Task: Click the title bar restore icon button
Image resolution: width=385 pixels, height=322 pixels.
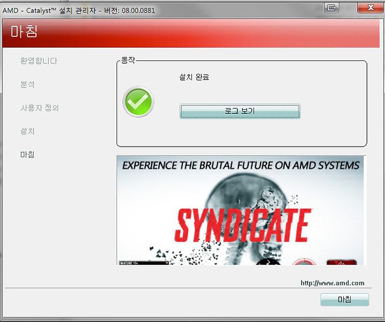Action: coord(332,7)
